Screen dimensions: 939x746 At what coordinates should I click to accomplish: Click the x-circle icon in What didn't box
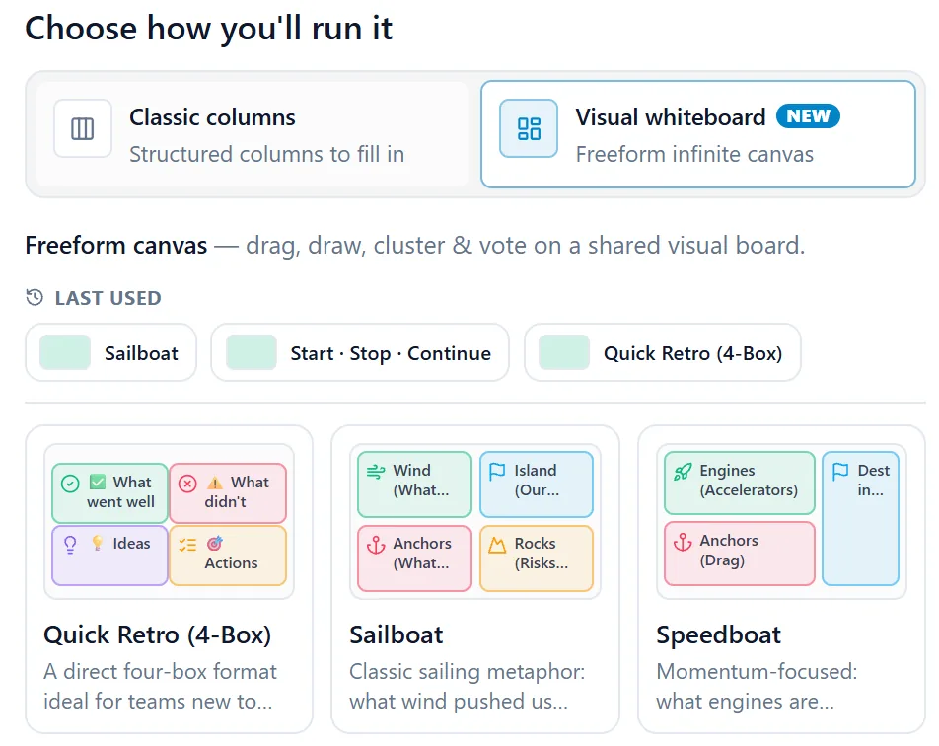click(187, 484)
